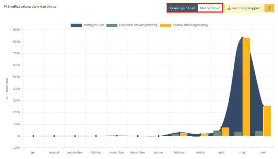Click the februar revenue data point
Screen dimensions: 278x159
pos(179,133)
